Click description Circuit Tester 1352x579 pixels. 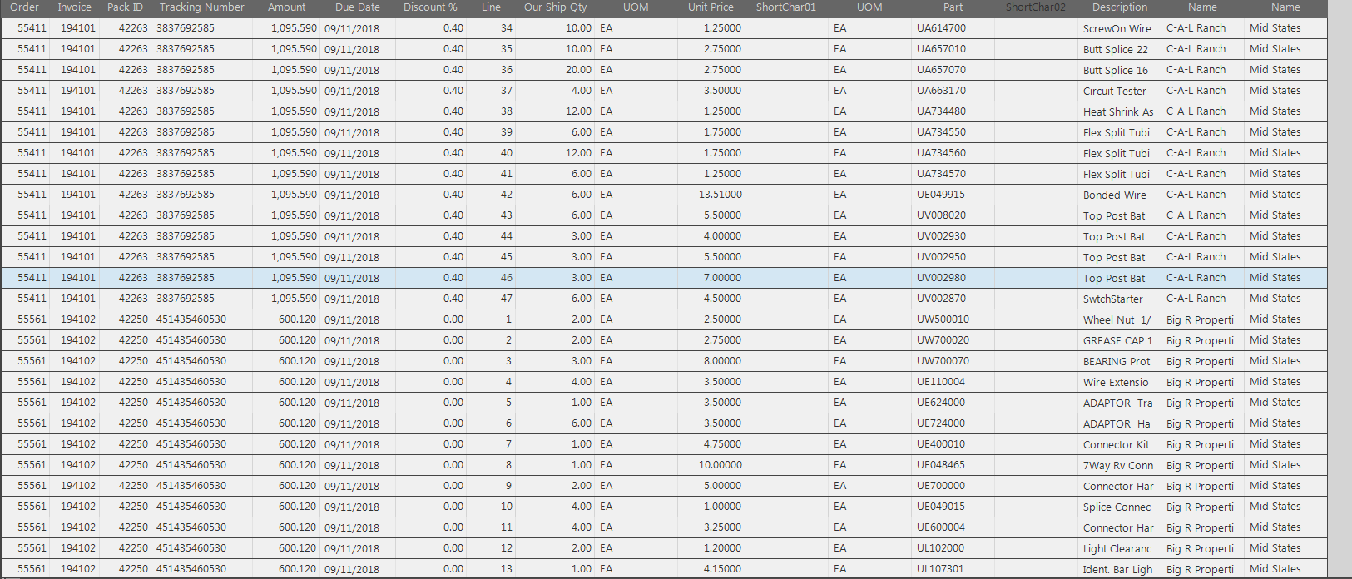coord(1115,91)
